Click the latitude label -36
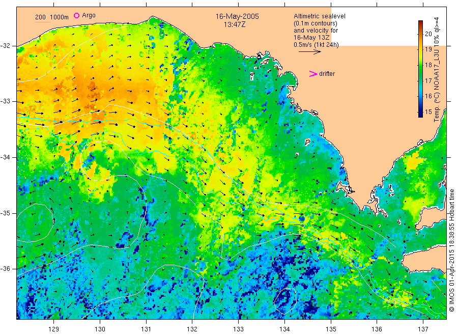This screenshot has height=336, width=458. point(5,268)
